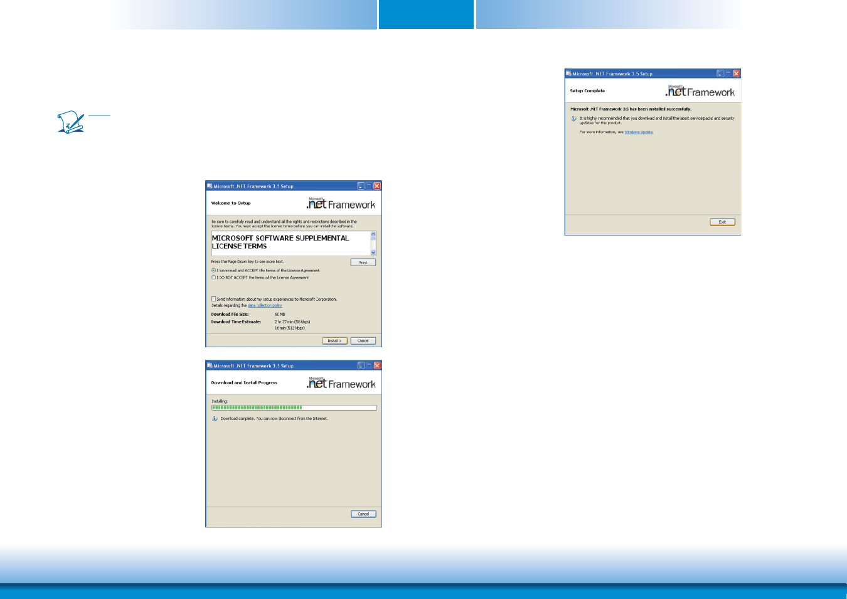Click the .NET Framework logo in the Download and Install Progress window
The width and height of the screenshot is (847, 599).
[341, 383]
